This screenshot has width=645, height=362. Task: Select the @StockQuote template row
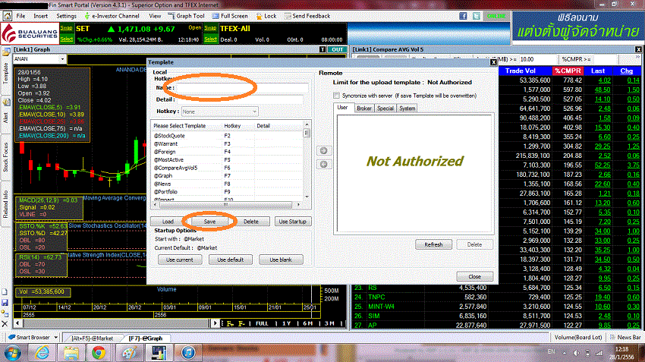(x=228, y=136)
